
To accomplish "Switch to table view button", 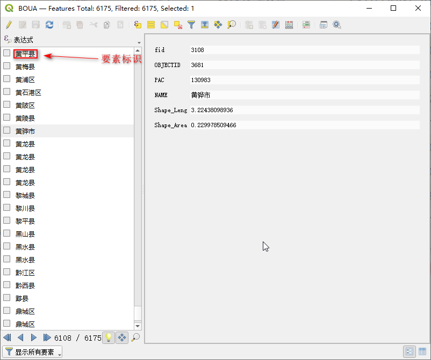I will [422, 351].
